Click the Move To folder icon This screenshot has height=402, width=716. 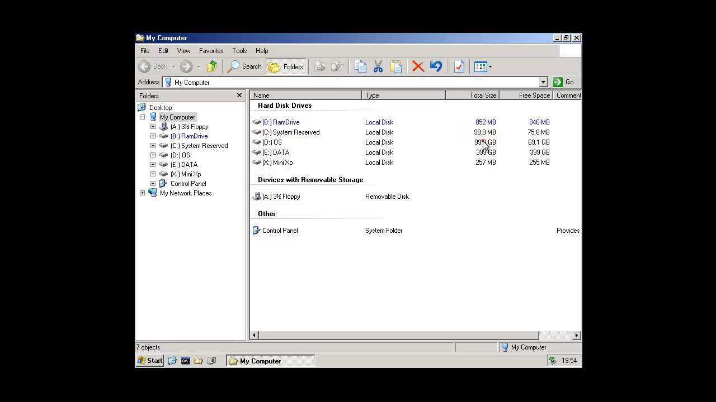[x=319, y=66]
